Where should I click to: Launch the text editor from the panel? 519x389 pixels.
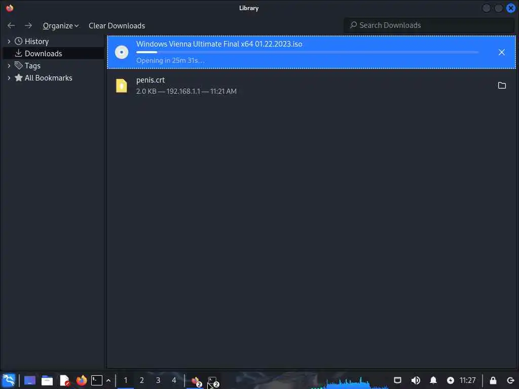tap(64, 380)
